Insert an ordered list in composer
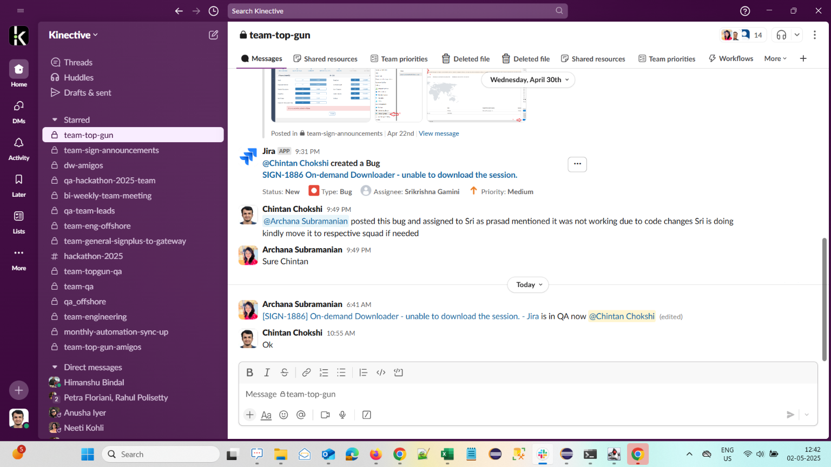Screen dimensions: 831x467 point(324,372)
